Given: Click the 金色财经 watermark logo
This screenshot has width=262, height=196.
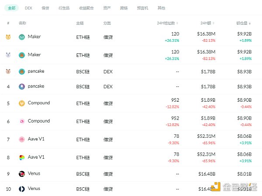Looking at the screenshot, I should click(234, 187).
